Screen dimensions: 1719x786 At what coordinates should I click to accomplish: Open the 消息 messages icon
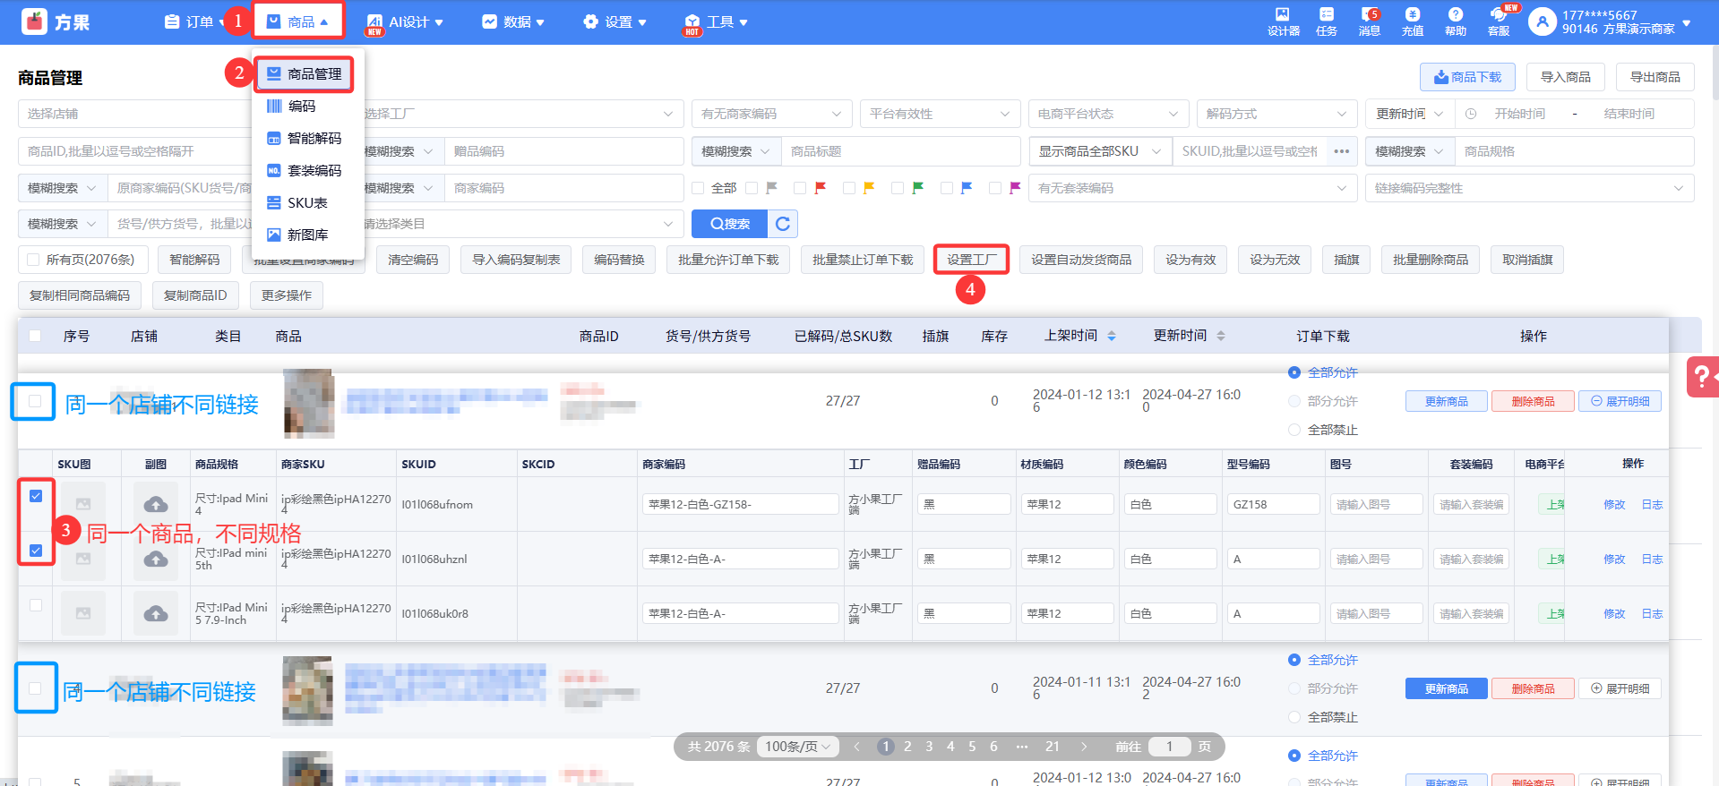pyautogui.click(x=1369, y=21)
